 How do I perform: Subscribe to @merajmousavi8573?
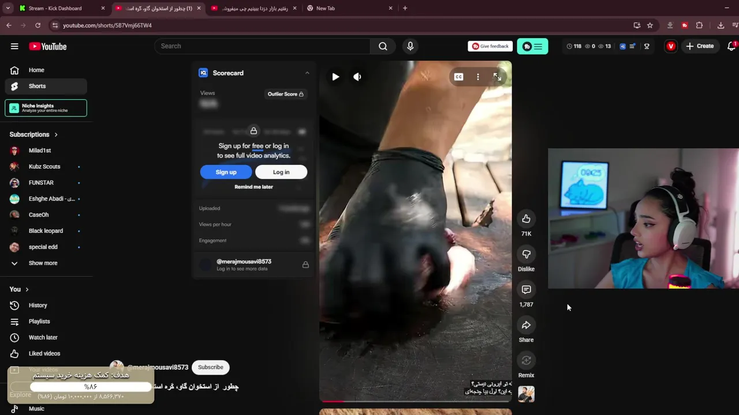(210, 367)
